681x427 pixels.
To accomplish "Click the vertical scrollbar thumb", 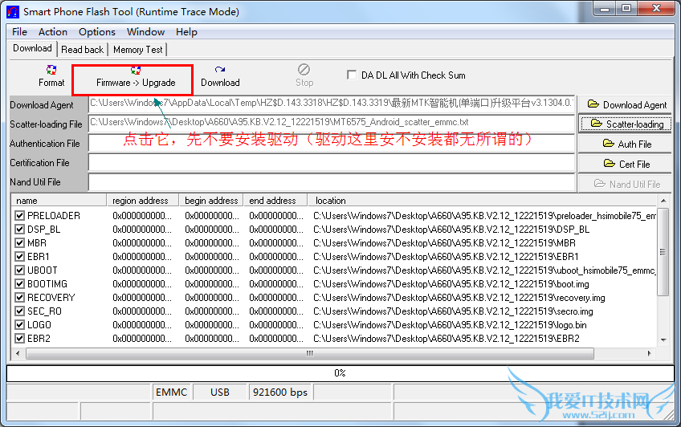I will pos(663,252).
